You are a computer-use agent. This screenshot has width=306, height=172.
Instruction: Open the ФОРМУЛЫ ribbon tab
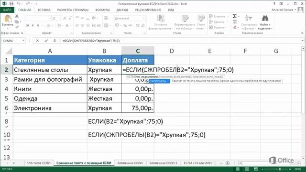102,10
